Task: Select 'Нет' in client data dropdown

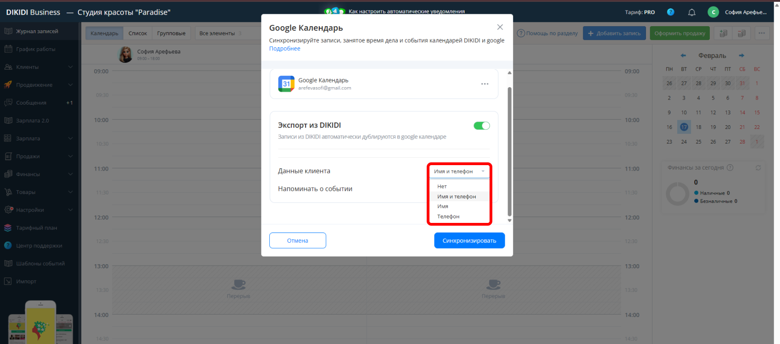Action: [x=442, y=186]
